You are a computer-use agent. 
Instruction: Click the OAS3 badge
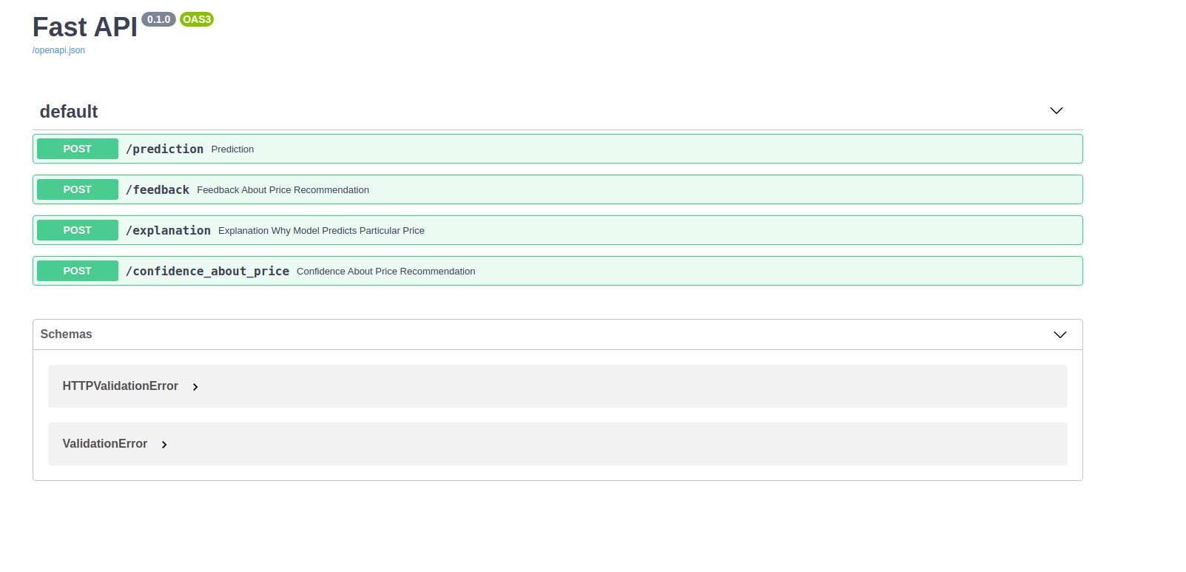197,19
